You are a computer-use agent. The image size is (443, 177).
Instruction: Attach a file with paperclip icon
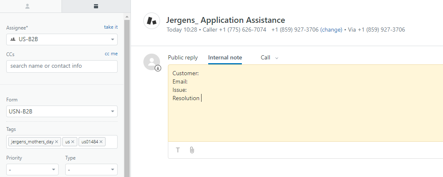192,150
